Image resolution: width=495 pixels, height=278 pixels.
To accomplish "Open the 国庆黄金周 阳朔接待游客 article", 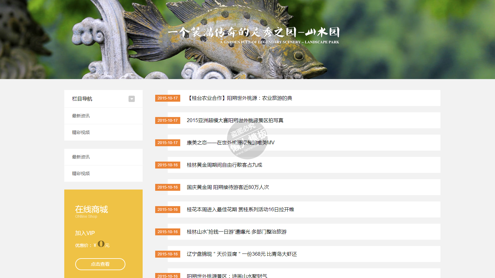I will pyautogui.click(x=228, y=187).
